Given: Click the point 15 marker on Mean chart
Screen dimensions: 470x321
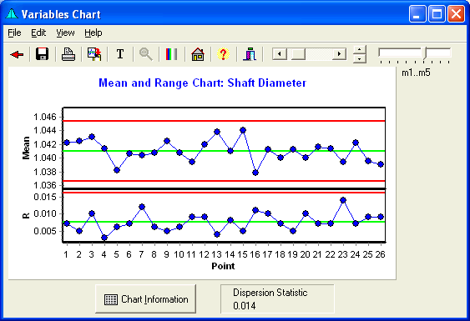Looking at the screenshot, I should pyautogui.click(x=243, y=130).
